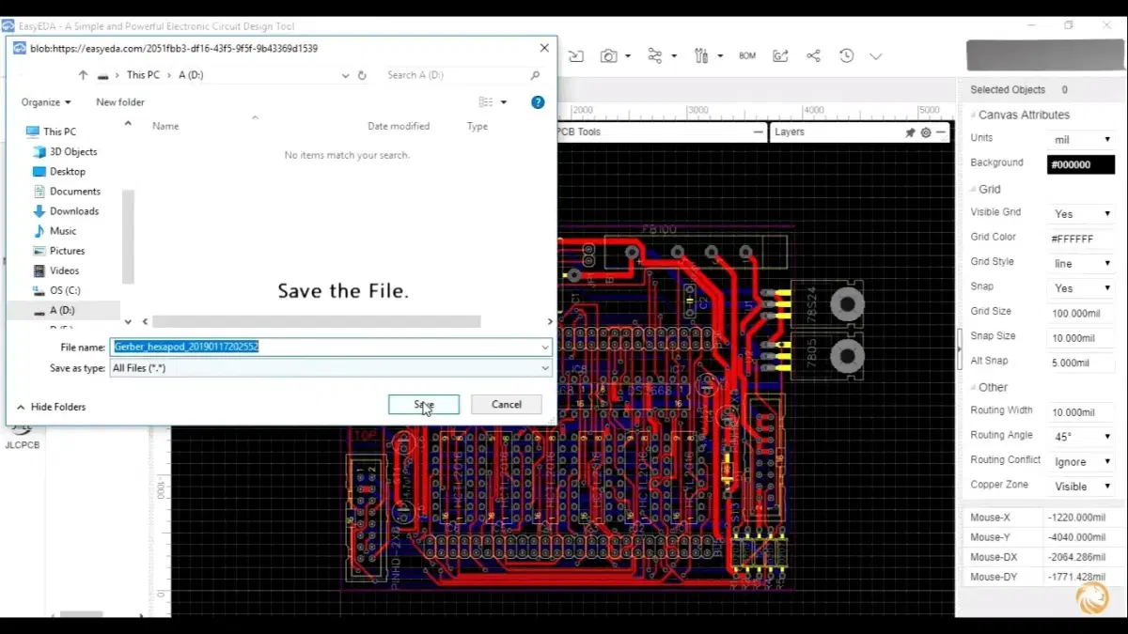Screen dimensions: 1128x634
Task: Pin the Layers panel
Action: (x=910, y=132)
